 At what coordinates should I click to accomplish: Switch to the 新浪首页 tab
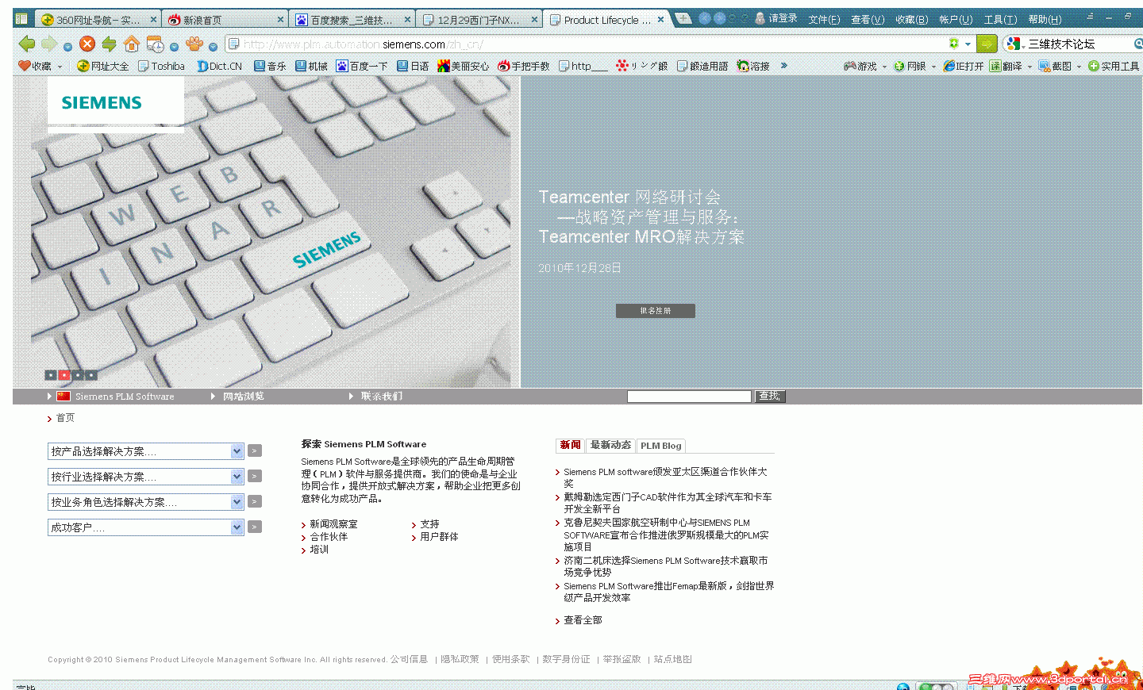[226, 20]
